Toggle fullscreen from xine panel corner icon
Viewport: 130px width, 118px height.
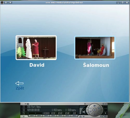click(x=103, y=104)
